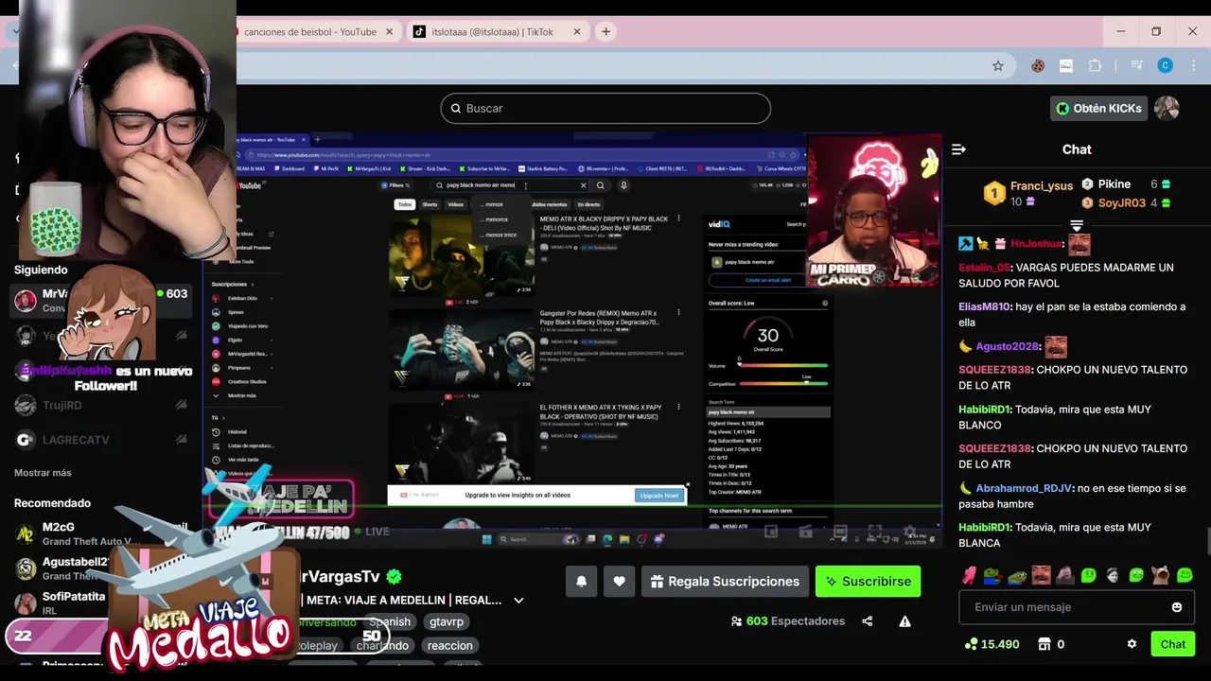Click the verified badge beside MrVargasTv
The width and height of the screenshot is (1211, 681).
coord(395,577)
